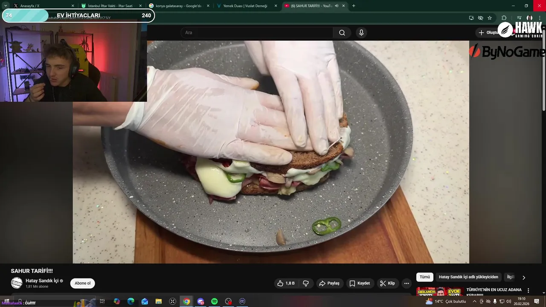Click the tray microphone icon
Viewport: 546px width, 307px height.
[x=495, y=301]
